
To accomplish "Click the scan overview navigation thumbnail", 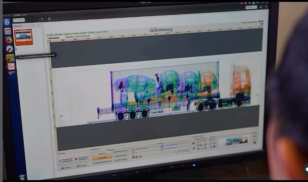I will click(x=233, y=141).
